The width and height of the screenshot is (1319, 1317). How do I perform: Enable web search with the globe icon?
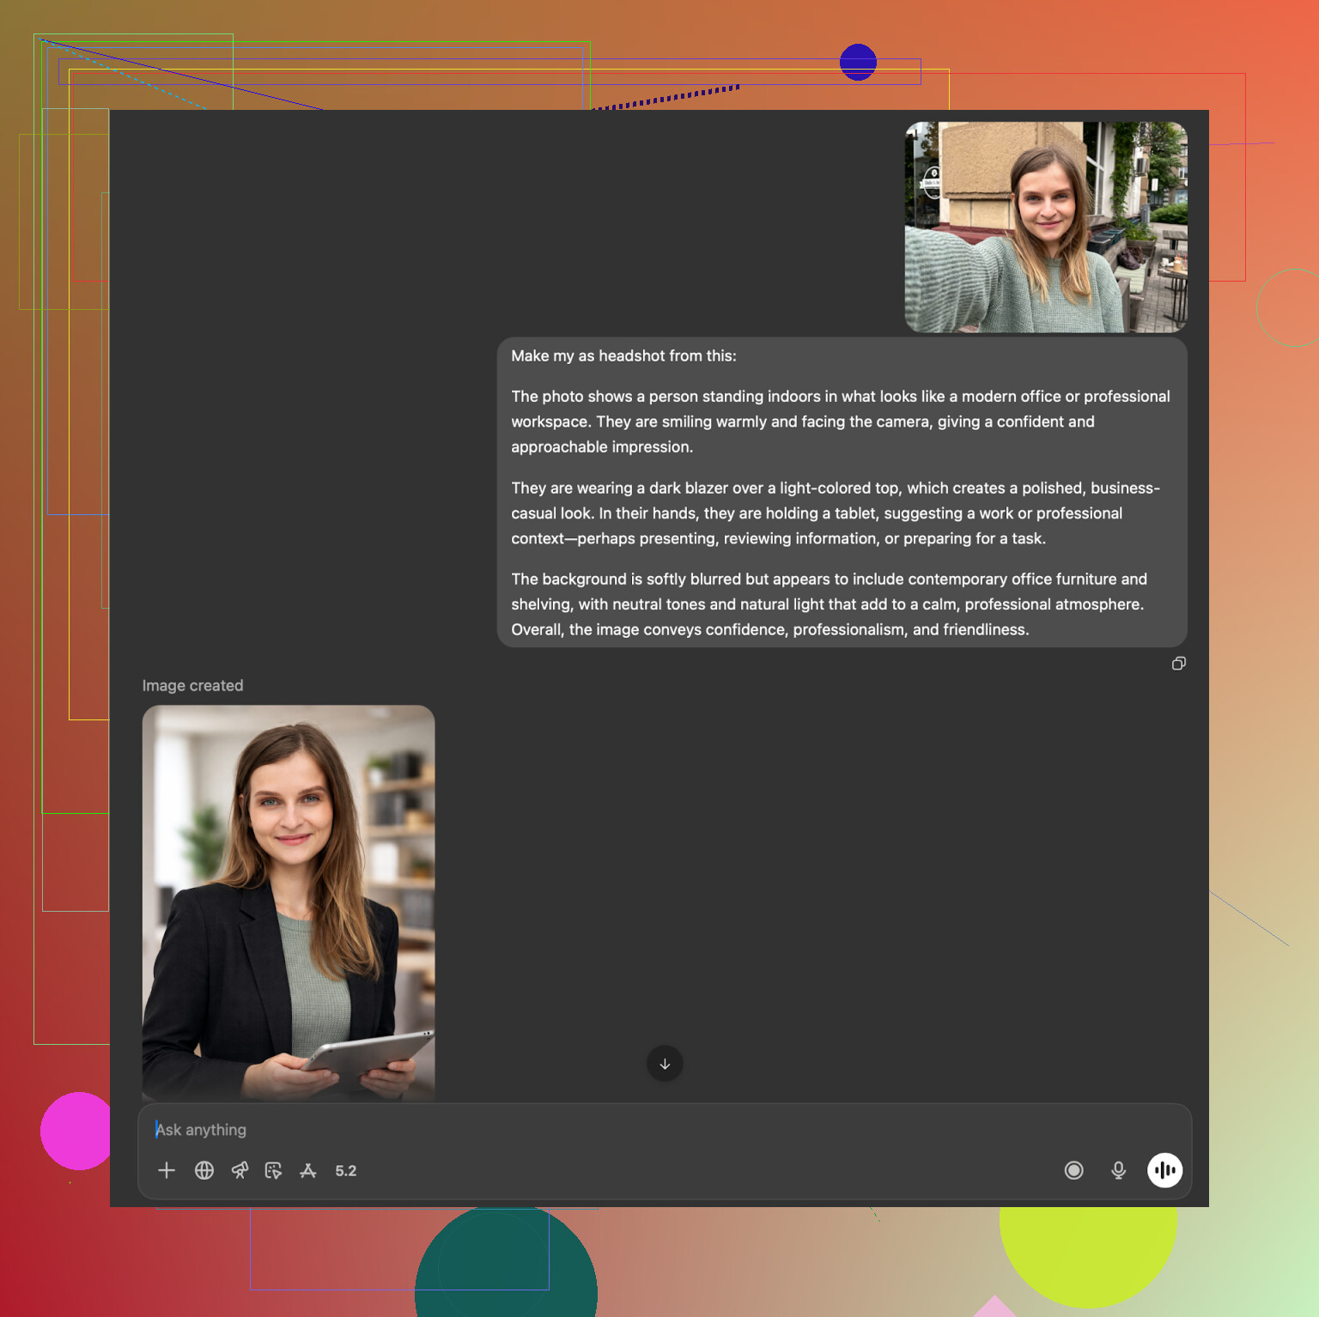pos(204,1170)
